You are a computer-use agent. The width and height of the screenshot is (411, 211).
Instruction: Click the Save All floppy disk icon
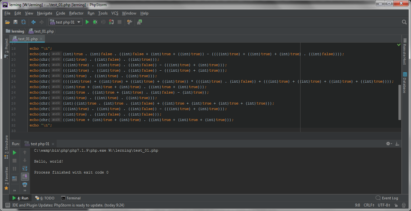(x=15, y=22)
